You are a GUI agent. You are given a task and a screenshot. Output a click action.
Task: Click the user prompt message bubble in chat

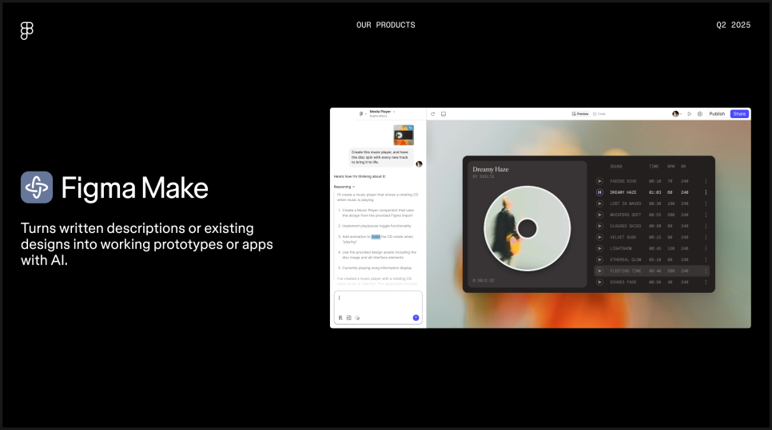(x=380, y=157)
